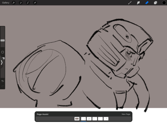Select the blue Eraser tool

click(147, 3)
